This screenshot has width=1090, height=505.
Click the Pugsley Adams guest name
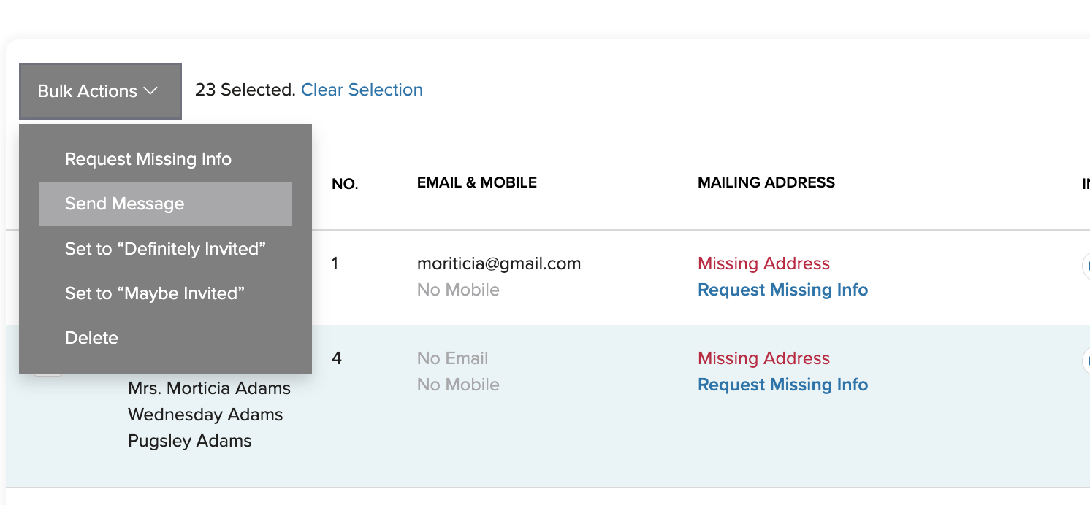190,441
